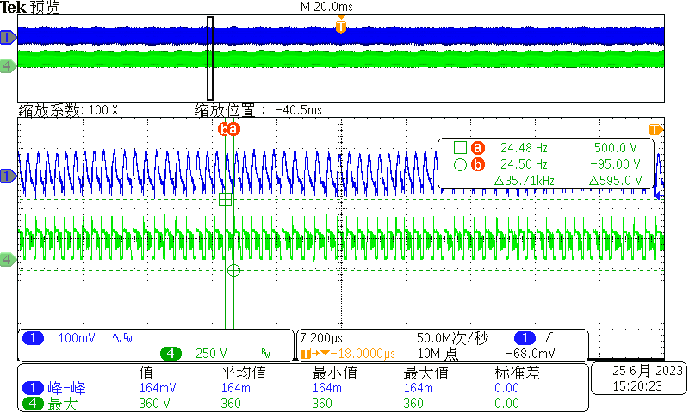Click the 100mV channel 1 scale

(77, 338)
